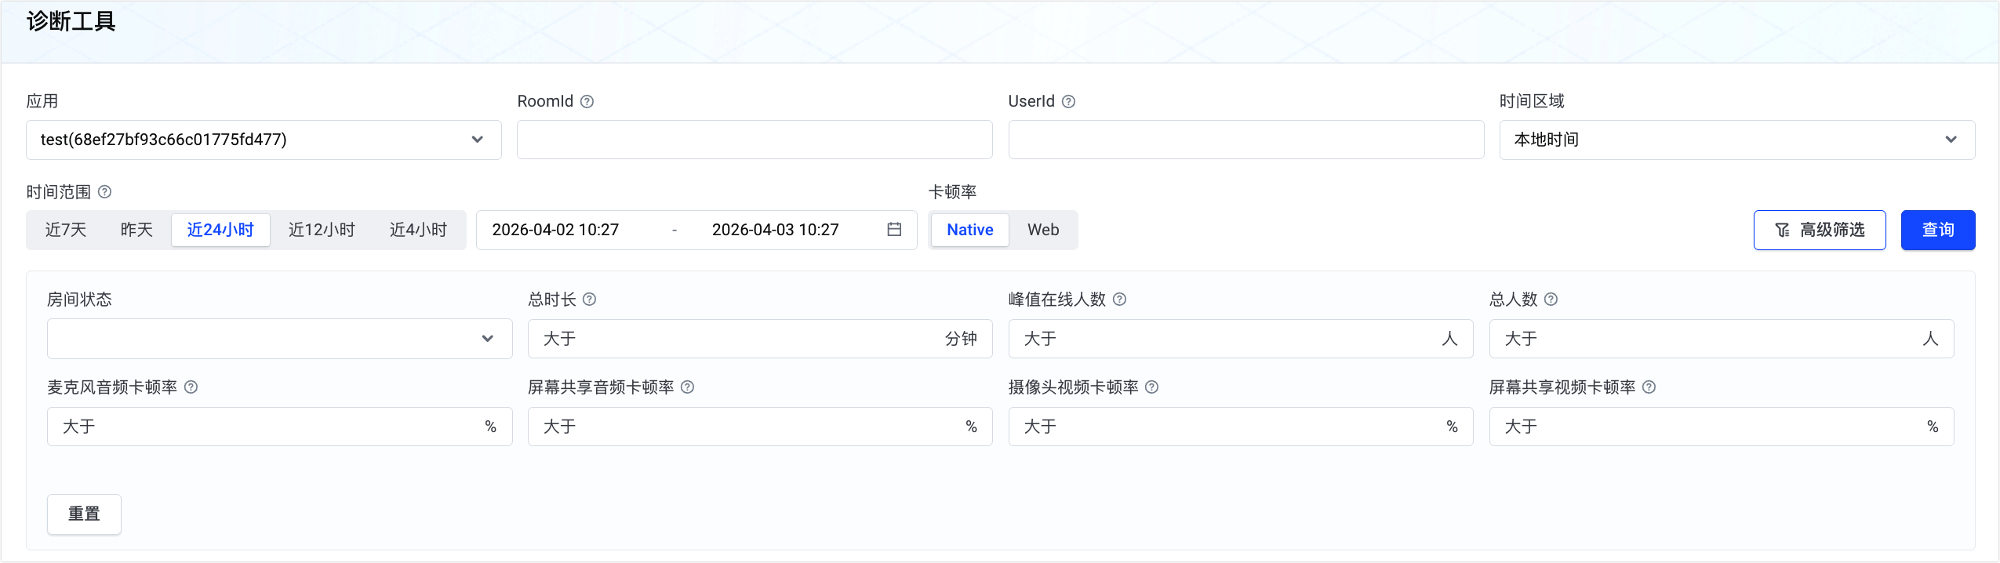Click the 重置 button
Screen dimensions: 2000x563
click(x=84, y=514)
